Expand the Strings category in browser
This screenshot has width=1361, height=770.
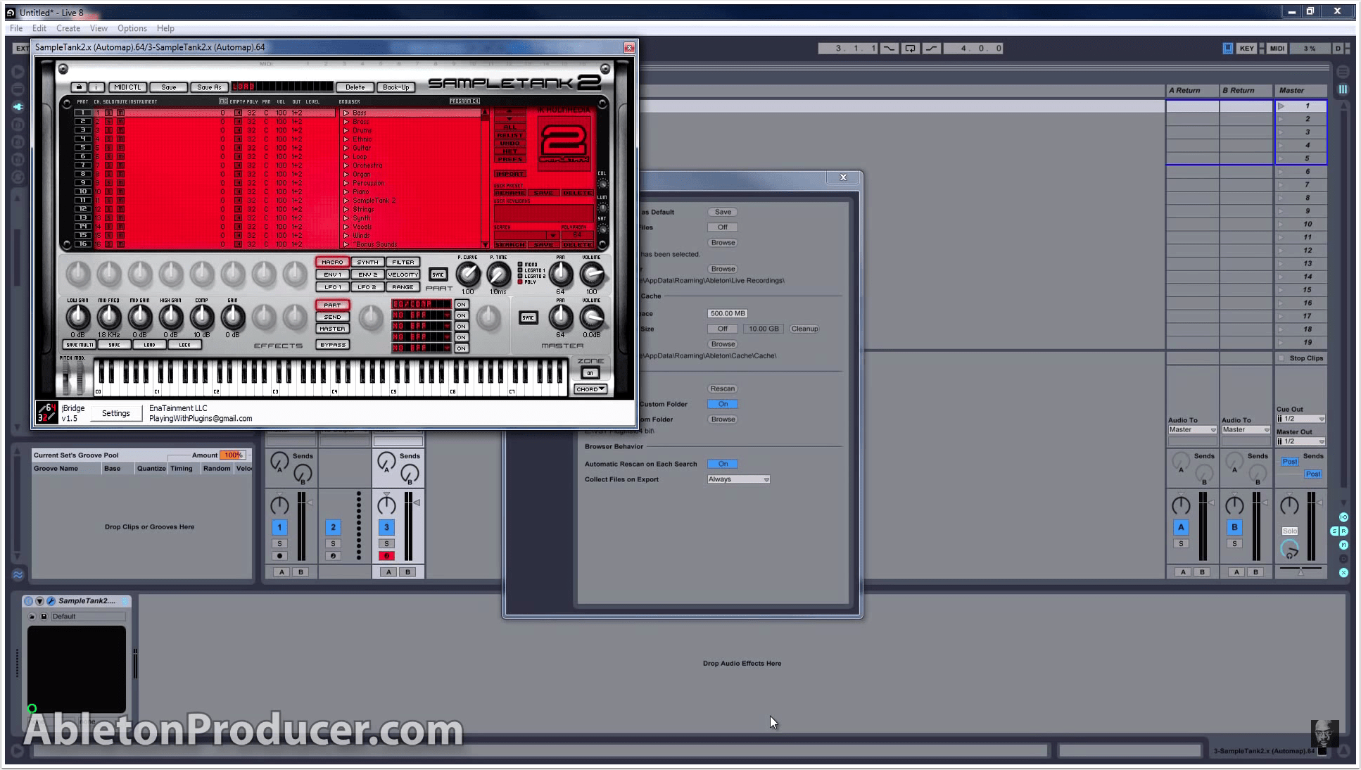point(346,209)
